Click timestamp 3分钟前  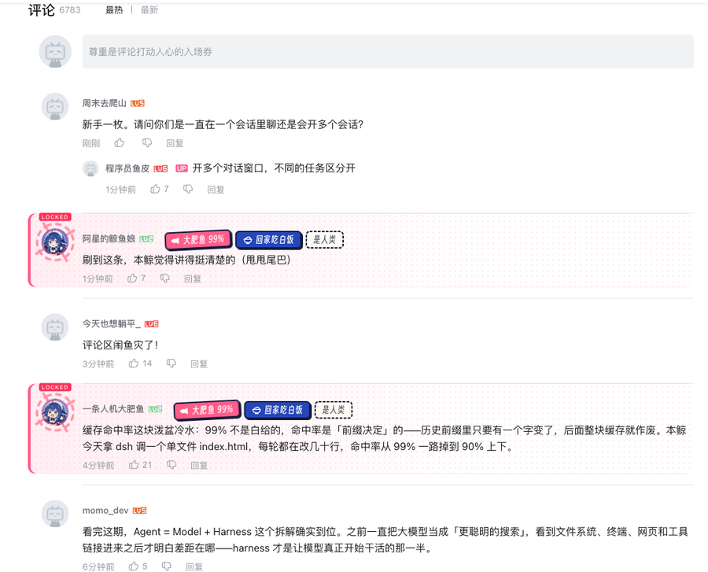click(98, 363)
